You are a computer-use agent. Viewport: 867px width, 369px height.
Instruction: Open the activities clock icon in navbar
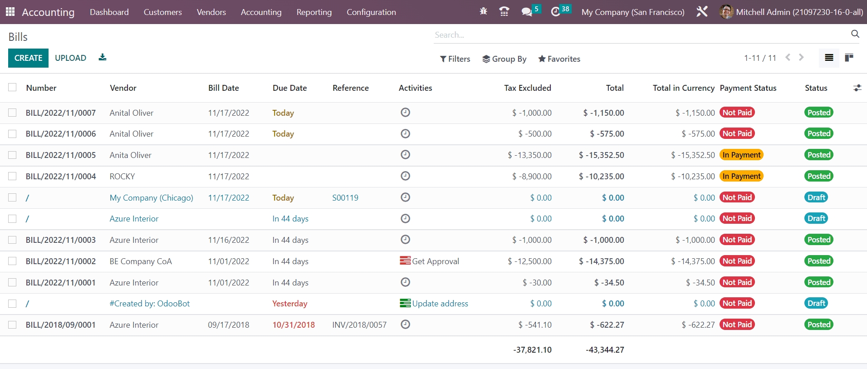pos(556,12)
